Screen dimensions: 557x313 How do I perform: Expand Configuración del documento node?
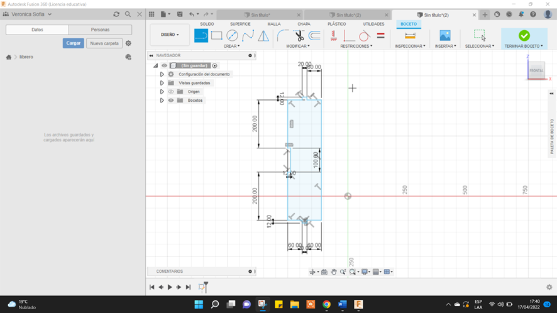(162, 74)
